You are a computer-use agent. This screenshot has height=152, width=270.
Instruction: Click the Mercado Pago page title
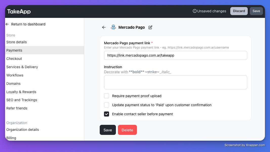[132, 27]
